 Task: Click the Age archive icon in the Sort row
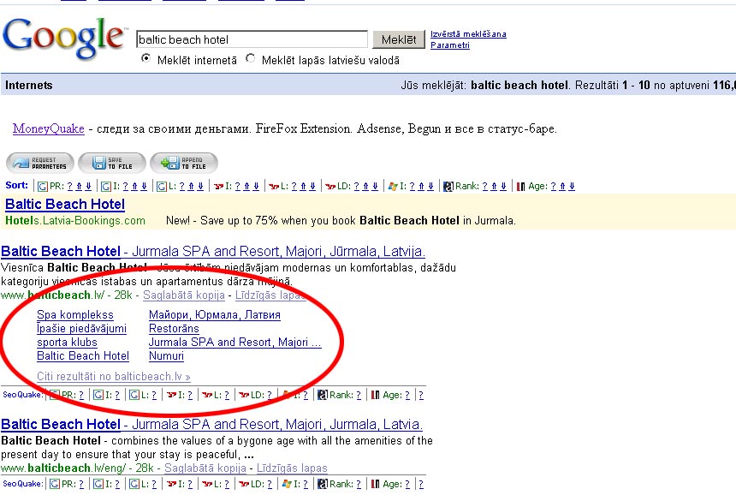tap(520, 187)
